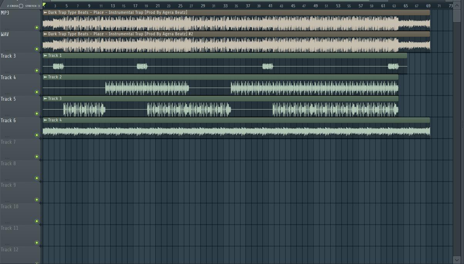Click bar 33 on the timeline ruler
The height and width of the screenshot is (264, 464).
pyautogui.click(x=225, y=6)
